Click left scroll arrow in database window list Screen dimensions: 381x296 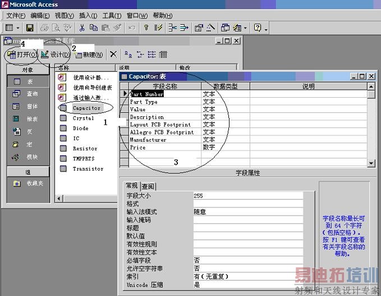(59, 199)
